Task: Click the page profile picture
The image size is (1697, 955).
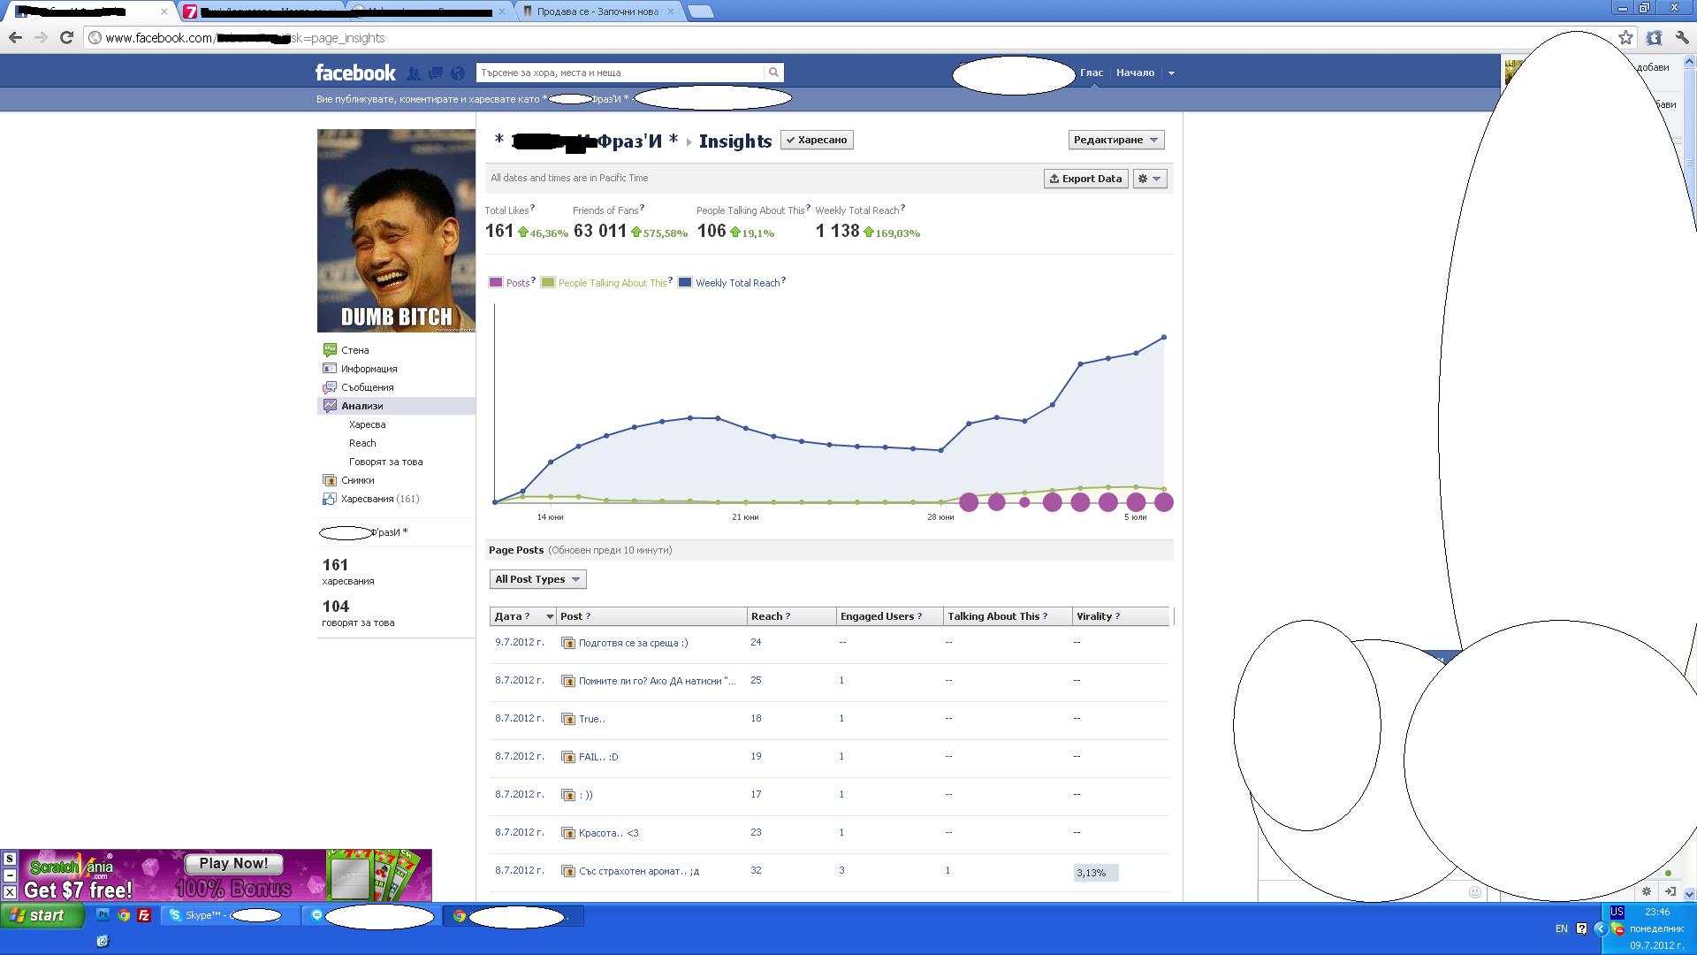Action: [396, 231]
